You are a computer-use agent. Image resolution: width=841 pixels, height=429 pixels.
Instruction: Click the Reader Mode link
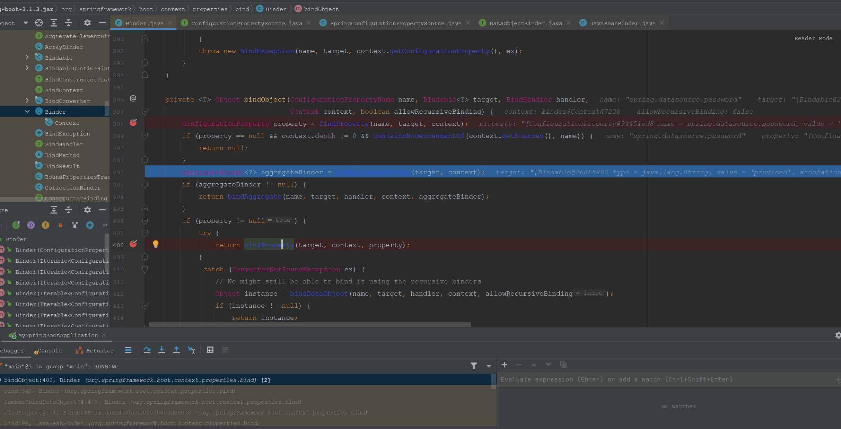point(813,38)
